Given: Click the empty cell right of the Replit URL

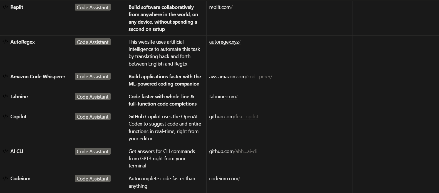Looking at the screenshot, I should (x=318, y=18).
